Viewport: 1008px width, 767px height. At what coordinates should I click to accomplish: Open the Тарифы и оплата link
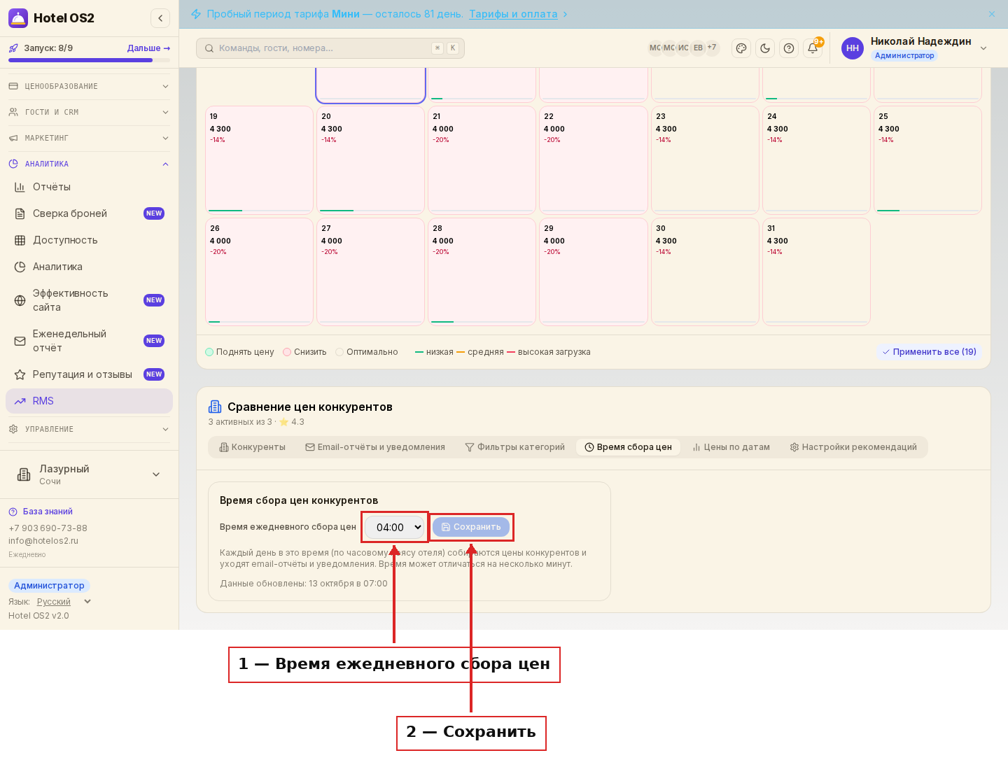(513, 14)
